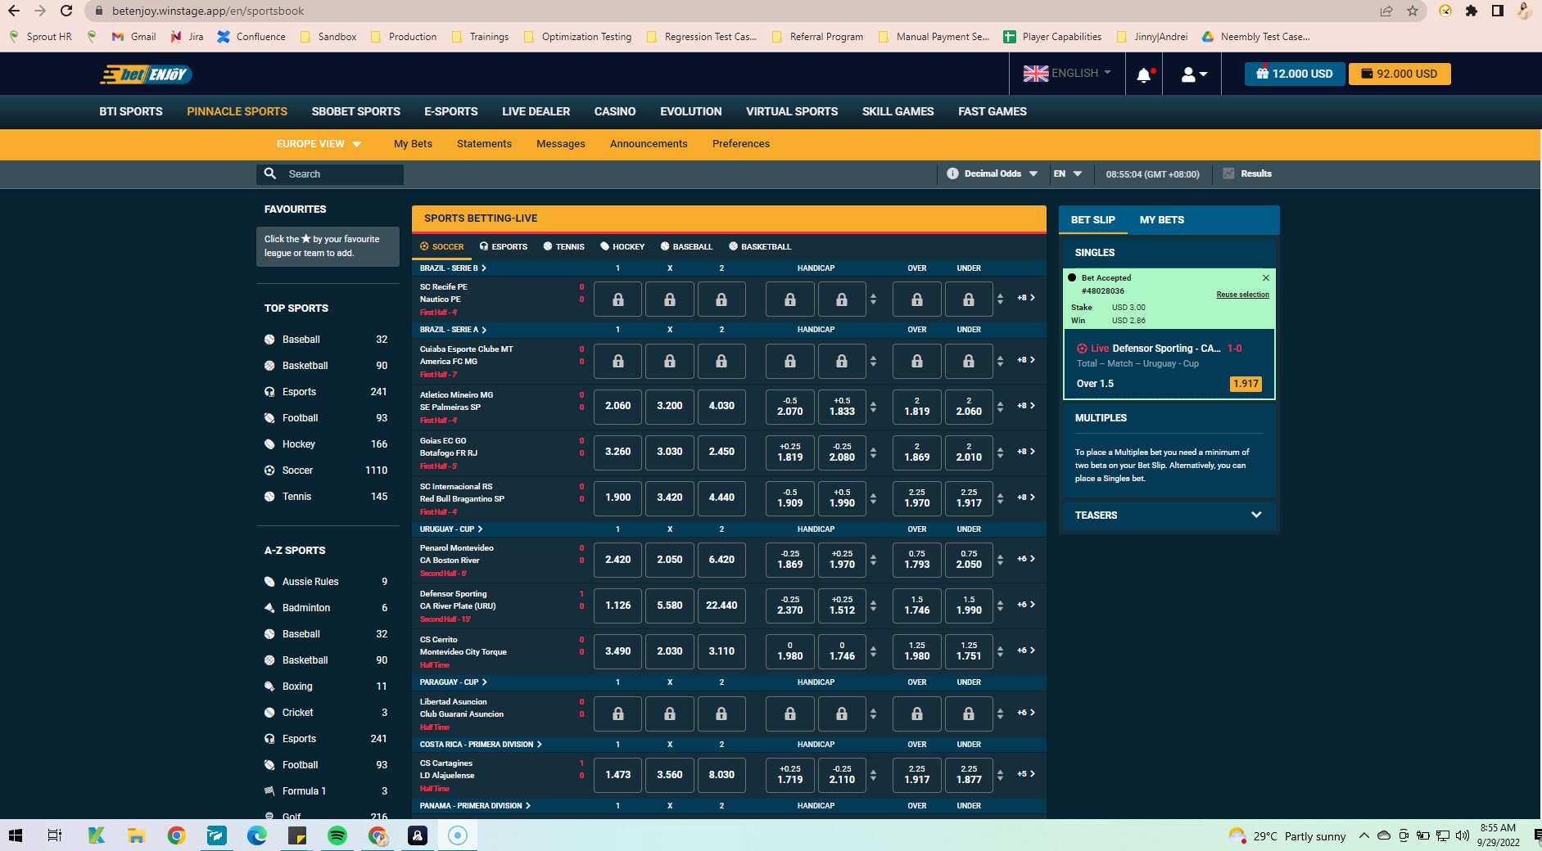Viewport: 1542px width, 851px height.
Task: Select the locked 1X2 odds for SC Recife PE
Action: [618, 299]
